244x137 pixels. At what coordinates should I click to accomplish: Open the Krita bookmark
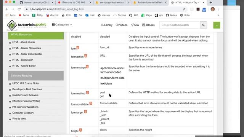coord(185,15)
